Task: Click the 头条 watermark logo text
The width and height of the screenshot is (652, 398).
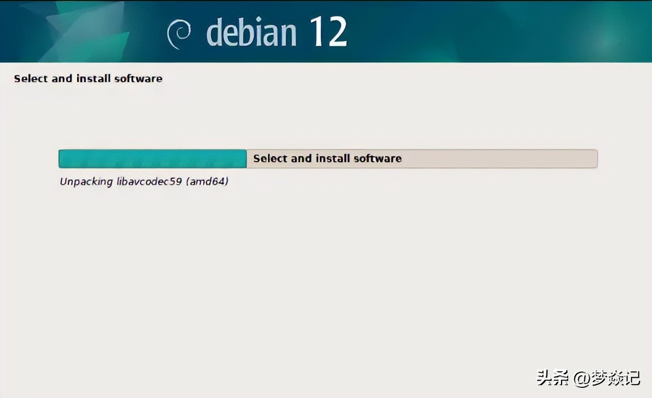Action: [553, 378]
